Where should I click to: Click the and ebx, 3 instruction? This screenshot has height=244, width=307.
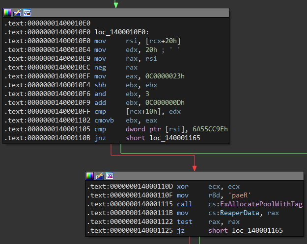coord(122,94)
